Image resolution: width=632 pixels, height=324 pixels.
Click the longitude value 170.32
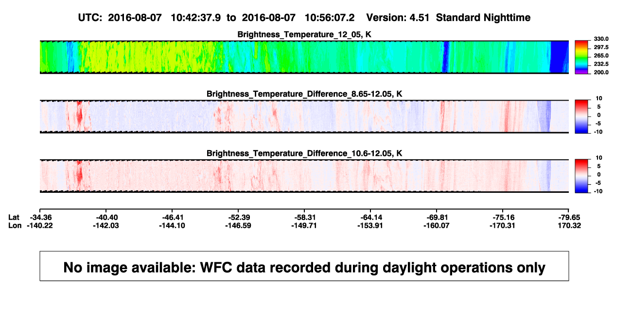pyautogui.click(x=569, y=225)
